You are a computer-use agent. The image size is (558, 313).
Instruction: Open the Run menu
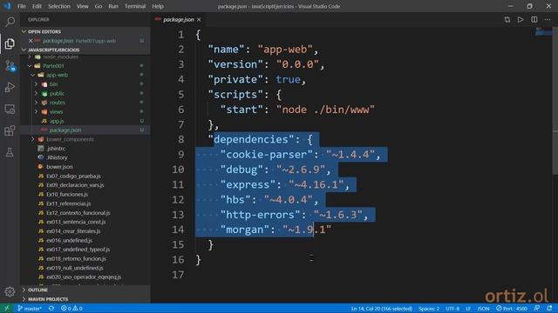point(113,6)
